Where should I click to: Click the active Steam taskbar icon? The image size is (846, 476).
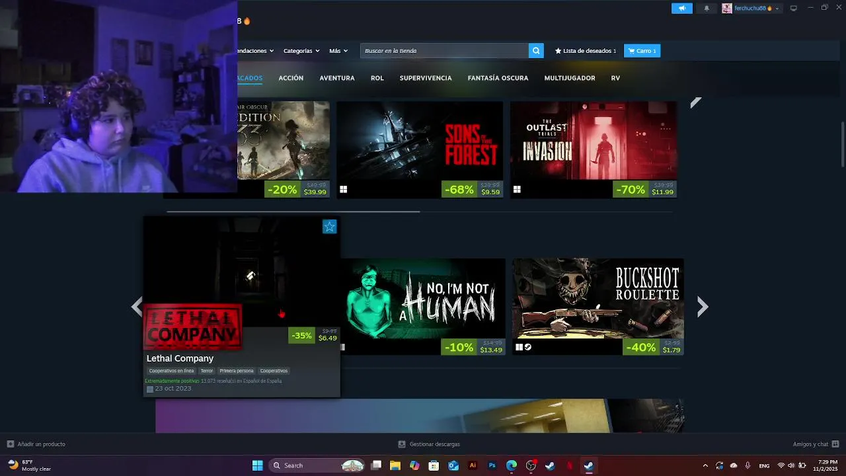[x=588, y=465]
